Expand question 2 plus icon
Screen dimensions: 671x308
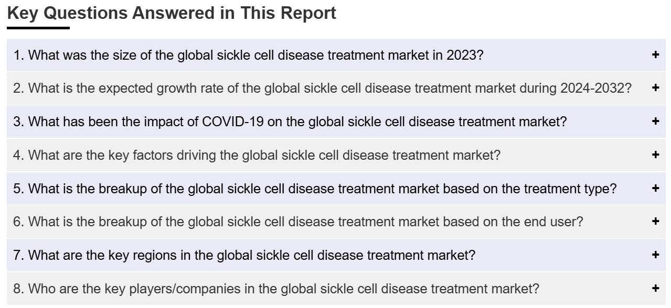tap(655, 88)
